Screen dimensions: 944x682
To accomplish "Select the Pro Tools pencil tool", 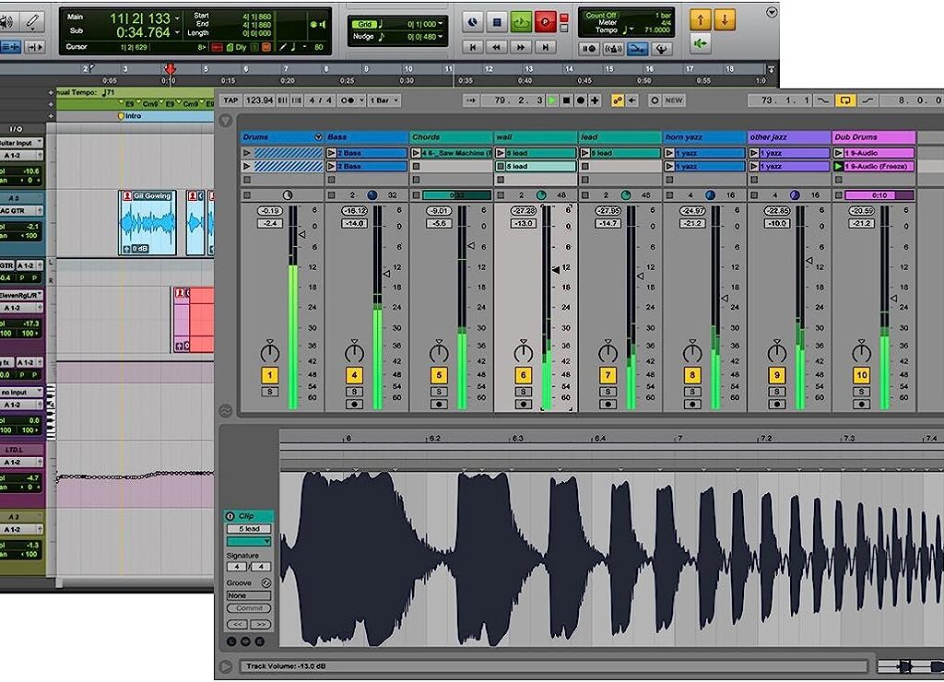I will coord(32,22).
